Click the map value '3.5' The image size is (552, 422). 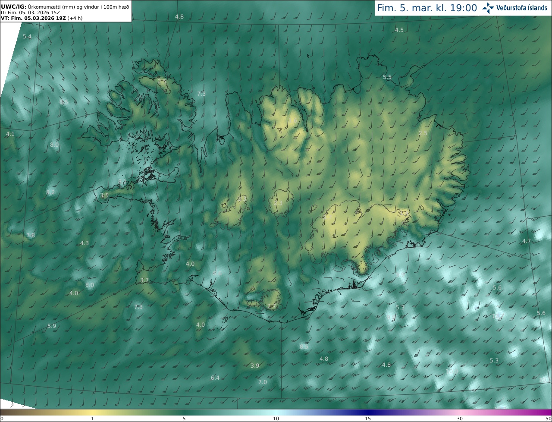(104, 195)
